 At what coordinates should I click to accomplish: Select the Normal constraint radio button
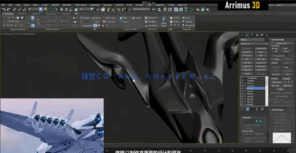(282, 51)
